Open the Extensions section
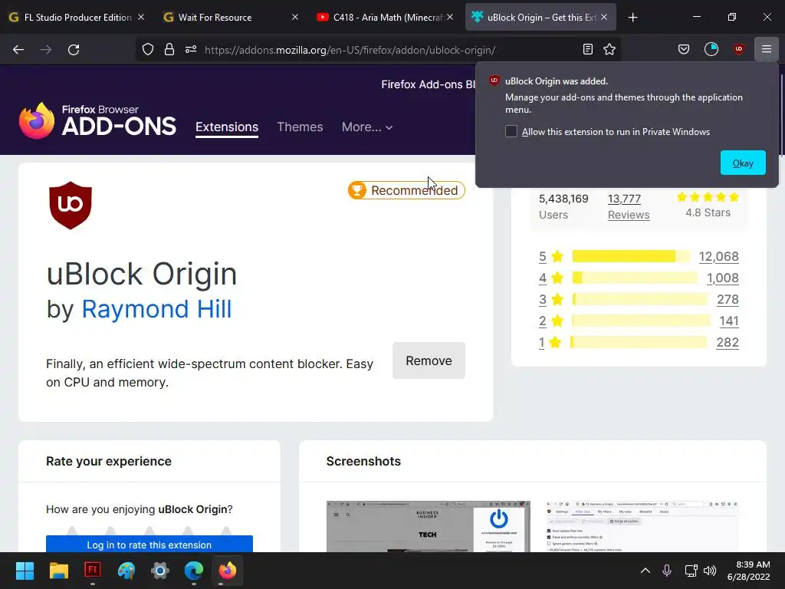 pos(227,127)
